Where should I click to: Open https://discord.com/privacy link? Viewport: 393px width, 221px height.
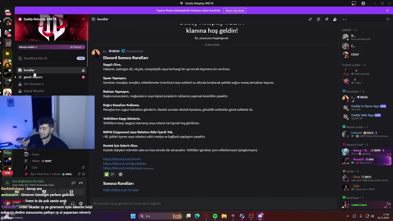(x=123, y=168)
